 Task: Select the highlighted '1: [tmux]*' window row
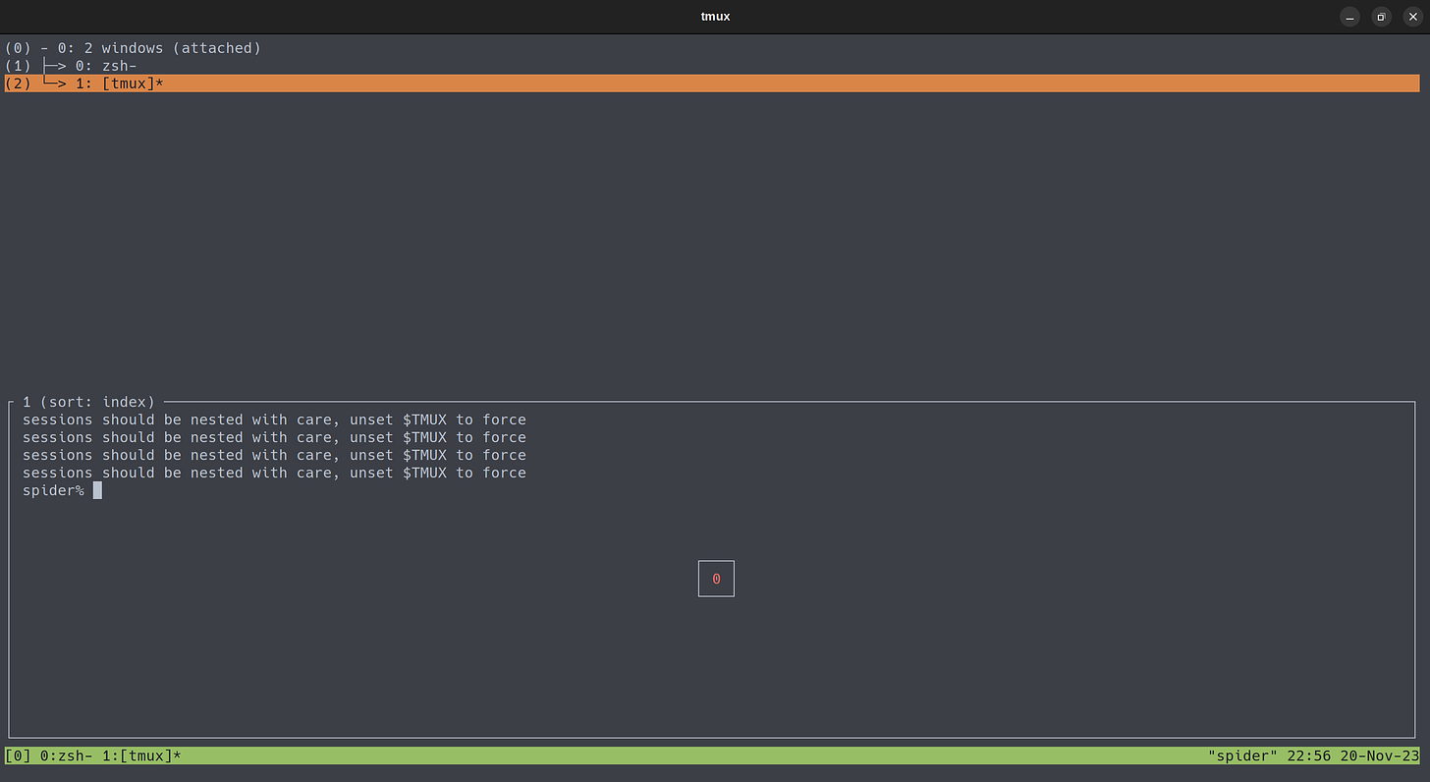(x=712, y=84)
